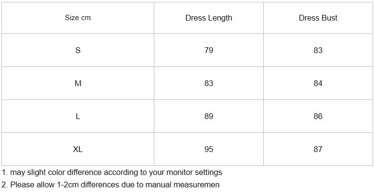375x195 pixels.
Task: Click the "Size cm" header cell
Action: pyautogui.click(x=78, y=18)
